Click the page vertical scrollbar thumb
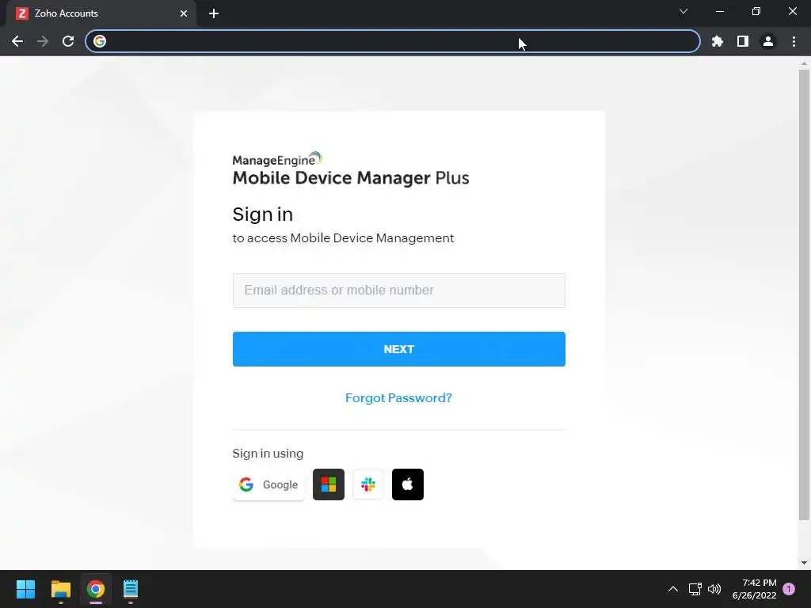The height and width of the screenshot is (608, 811). point(804,294)
